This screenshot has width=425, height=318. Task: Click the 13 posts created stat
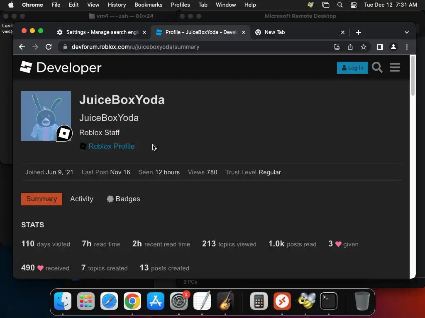click(x=164, y=268)
